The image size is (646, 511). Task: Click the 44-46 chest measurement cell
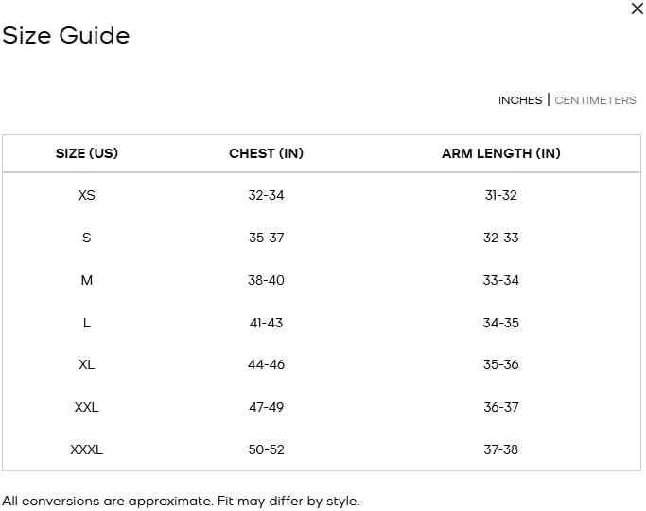point(266,364)
